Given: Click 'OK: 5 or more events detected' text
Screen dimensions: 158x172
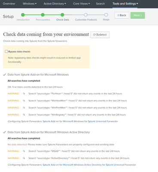Looking at the screenshot, I should click(35, 87).
